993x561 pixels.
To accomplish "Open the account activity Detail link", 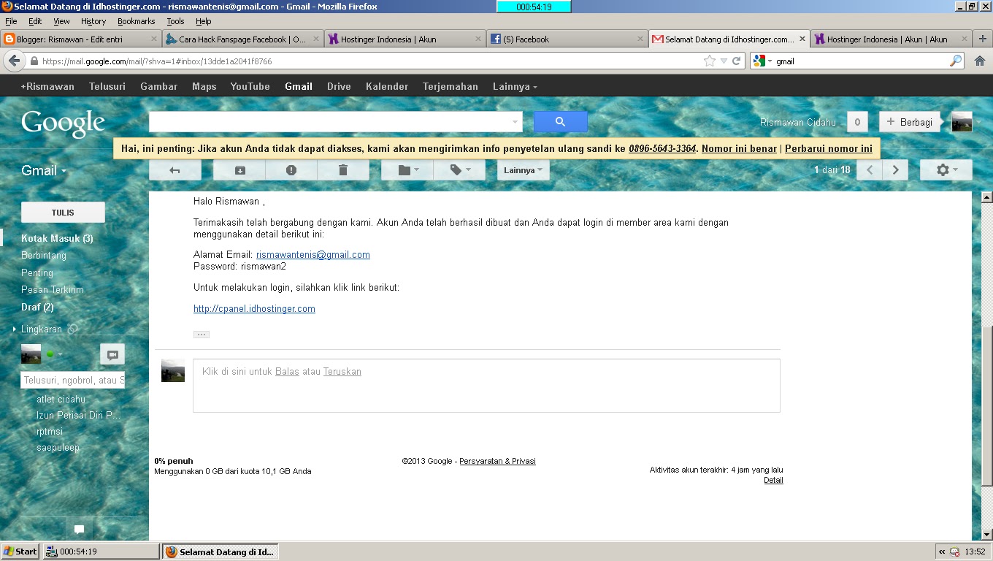I will pos(773,480).
